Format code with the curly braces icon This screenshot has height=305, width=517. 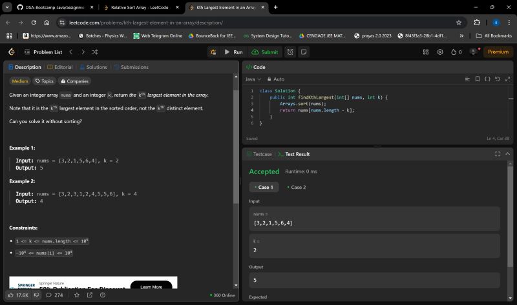488,79
